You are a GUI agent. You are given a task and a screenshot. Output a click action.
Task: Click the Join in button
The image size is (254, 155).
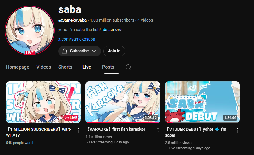pos(114,51)
